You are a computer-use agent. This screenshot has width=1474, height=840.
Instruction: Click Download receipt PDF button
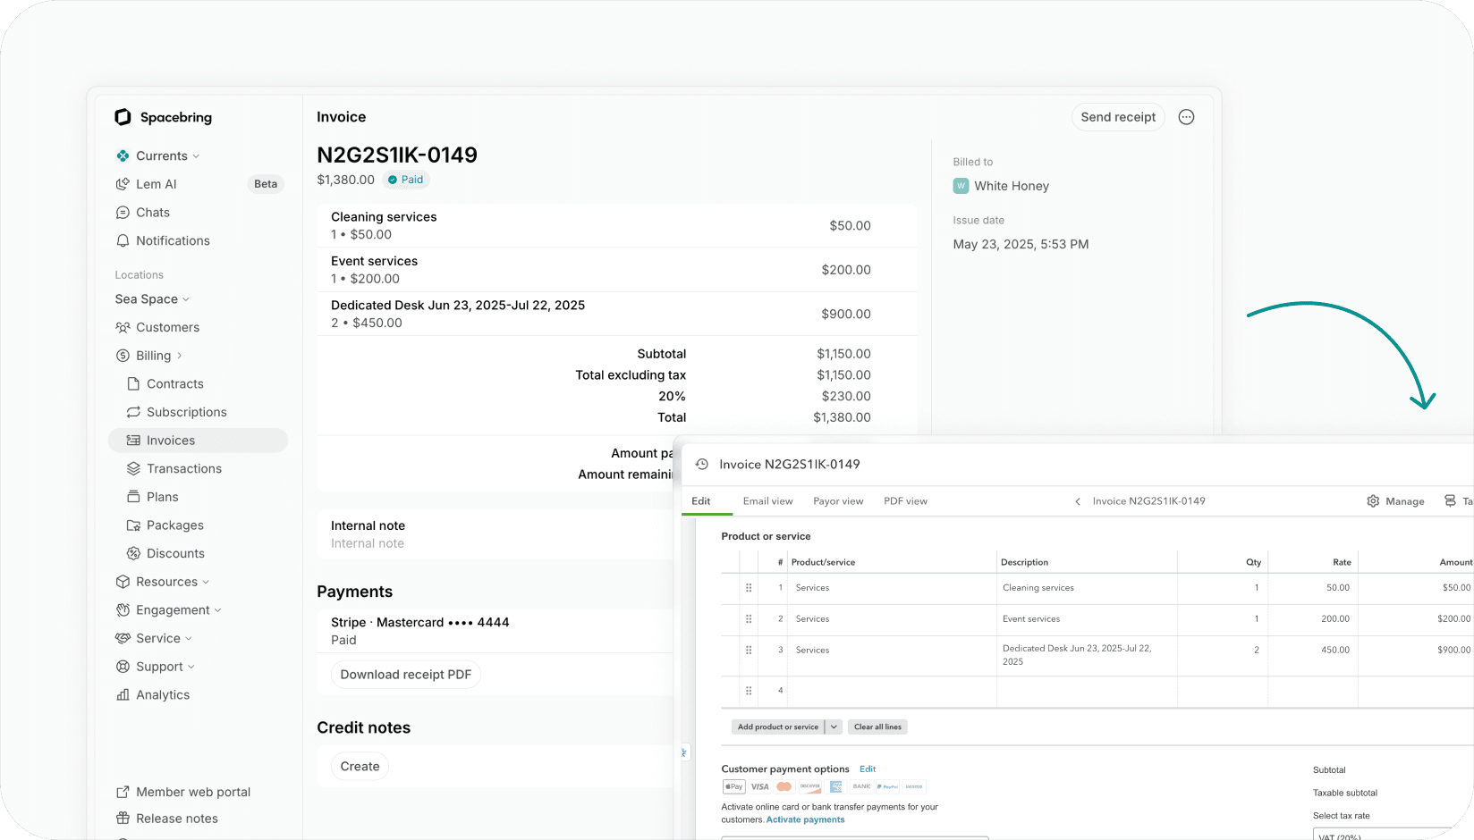pos(405,676)
